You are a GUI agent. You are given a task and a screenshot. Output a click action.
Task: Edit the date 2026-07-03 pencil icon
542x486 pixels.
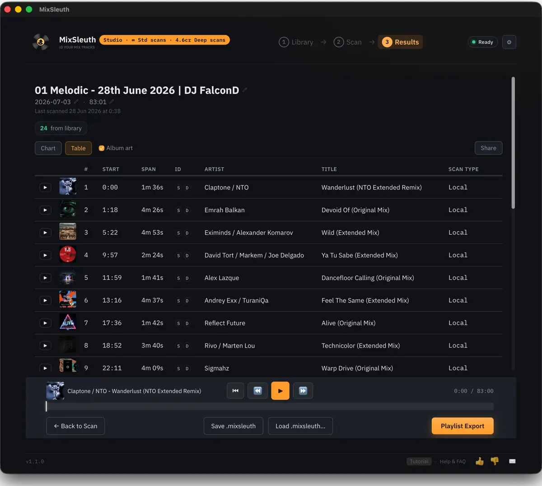[76, 101]
